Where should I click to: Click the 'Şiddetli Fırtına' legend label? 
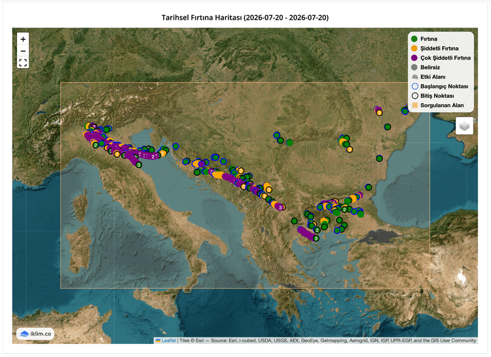coord(439,48)
